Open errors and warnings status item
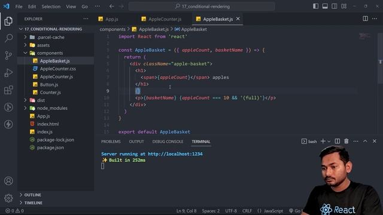383x215 pixels. [14, 211]
